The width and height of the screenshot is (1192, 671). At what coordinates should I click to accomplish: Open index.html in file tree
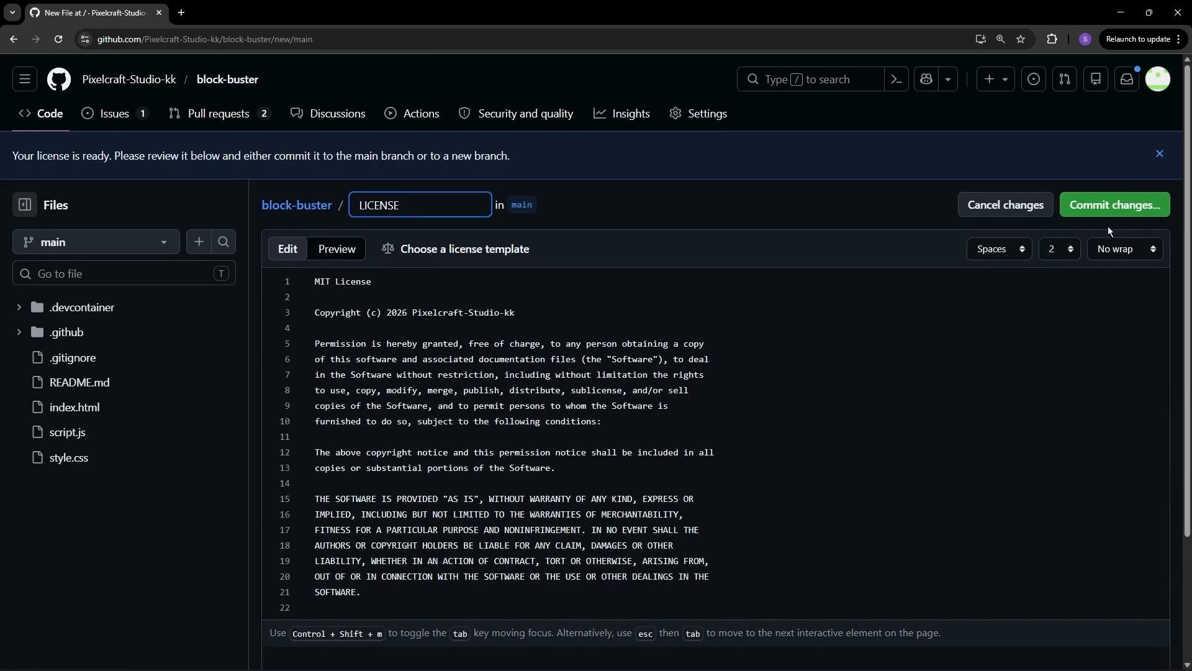[x=74, y=408]
